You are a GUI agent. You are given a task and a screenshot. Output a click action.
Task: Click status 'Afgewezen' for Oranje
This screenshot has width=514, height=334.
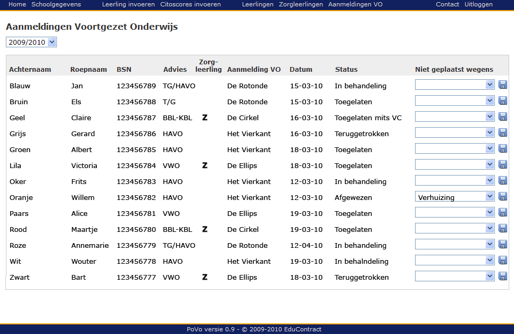tap(353, 198)
